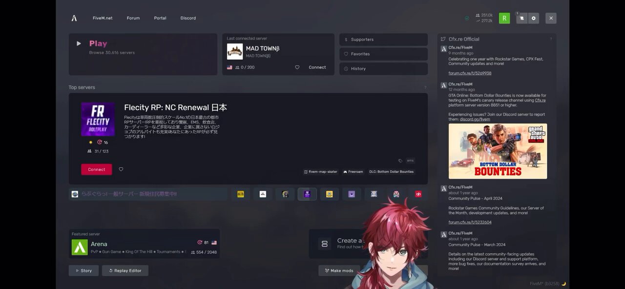Favorite MAD TOWNβ with the heart icon
This screenshot has height=289, width=625.
[297, 67]
